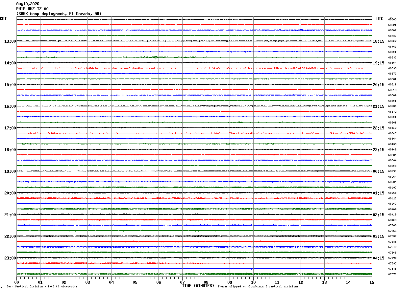The height and width of the screenshot is (291, 398).
Task: Click the '14:00' CDT time label
Action: tap(10, 63)
